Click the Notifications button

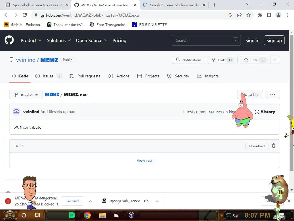coord(188,60)
